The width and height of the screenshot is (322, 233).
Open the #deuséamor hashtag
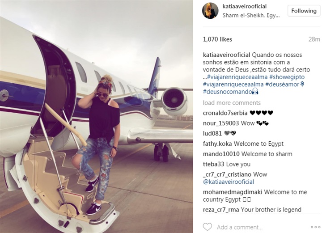pos(282,84)
